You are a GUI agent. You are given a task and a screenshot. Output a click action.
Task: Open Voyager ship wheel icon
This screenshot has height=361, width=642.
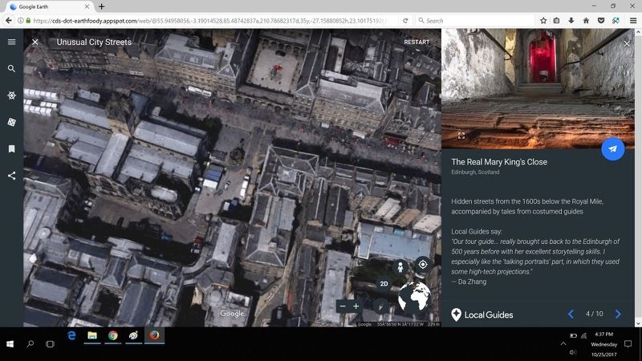pos(11,95)
